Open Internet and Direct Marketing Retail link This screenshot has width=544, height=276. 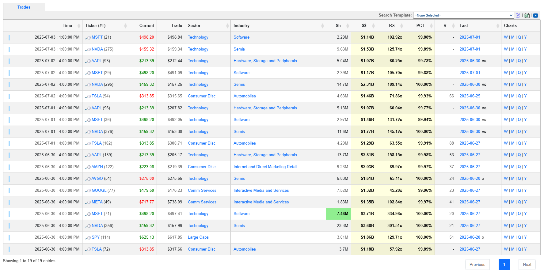265,167
